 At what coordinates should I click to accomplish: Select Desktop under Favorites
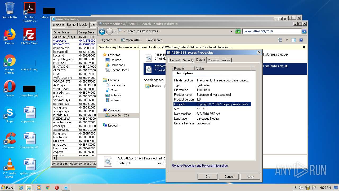116,60
